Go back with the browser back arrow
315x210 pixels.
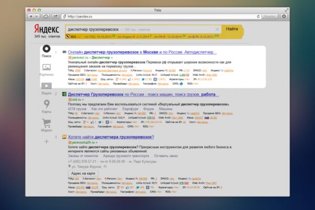(31, 16)
